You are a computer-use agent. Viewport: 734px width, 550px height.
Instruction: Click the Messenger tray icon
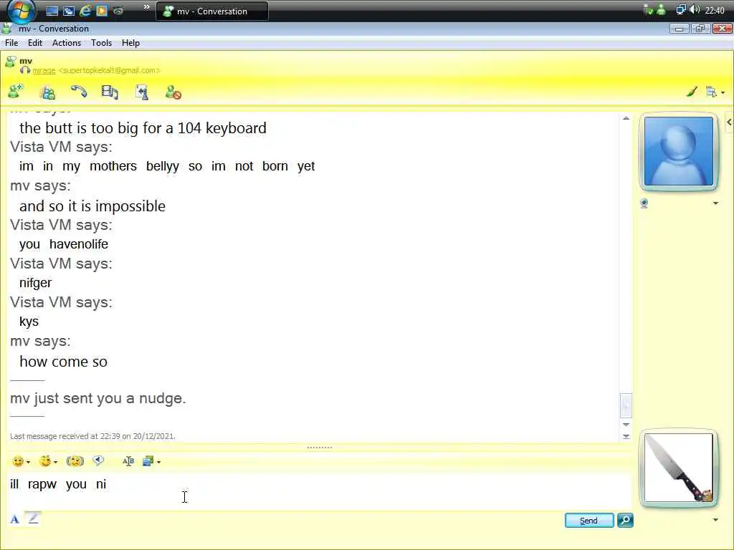pyautogui.click(x=661, y=10)
